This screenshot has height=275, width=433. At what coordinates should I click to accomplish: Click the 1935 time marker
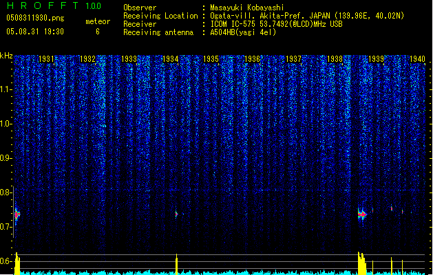(x=211, y=58)
